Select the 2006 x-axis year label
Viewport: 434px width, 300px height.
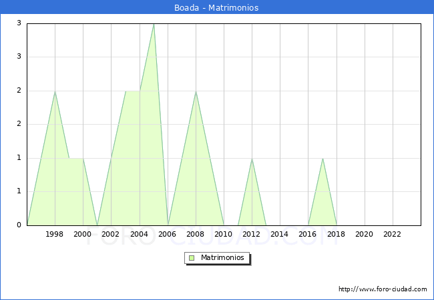tap(167, 234)
